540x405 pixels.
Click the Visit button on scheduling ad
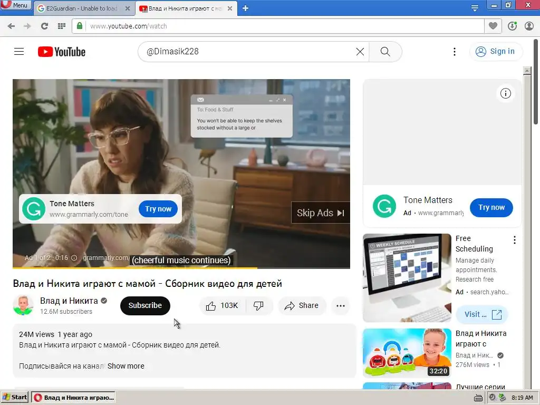[482, 314]
